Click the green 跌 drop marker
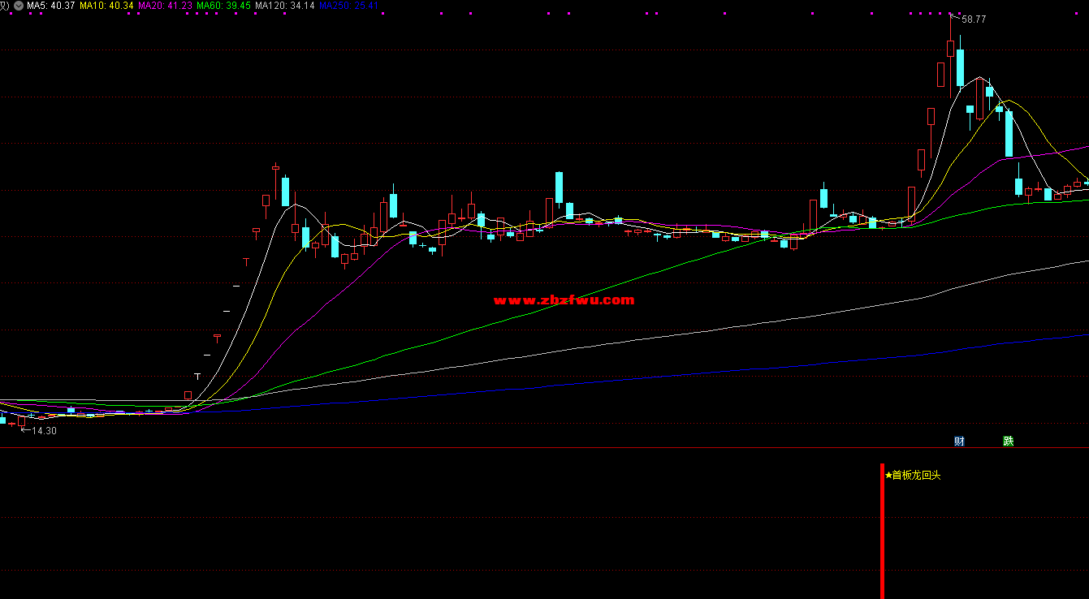The width and height of the screenshot is (1089, 599). coord(1008,442)
